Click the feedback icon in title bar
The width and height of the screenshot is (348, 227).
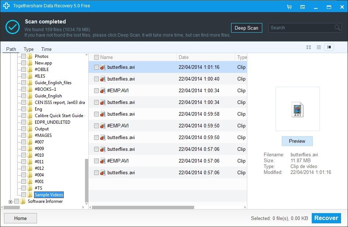(303, 6)
